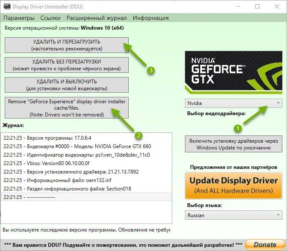Minimize the DDU window
This screenshot has width=287, height=251.
pos(238,7)
